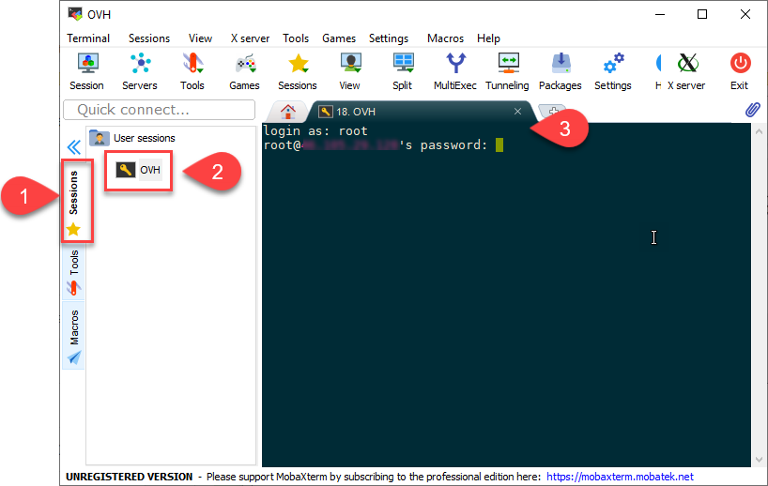Open the Tools menu
The image size is (768, 486).
click(x=296, y=38)
